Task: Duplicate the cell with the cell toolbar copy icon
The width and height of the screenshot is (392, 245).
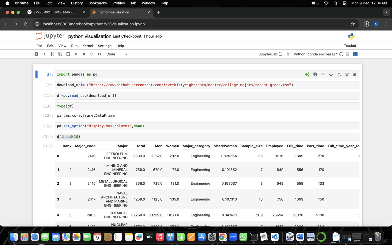Action: (315, 74)
